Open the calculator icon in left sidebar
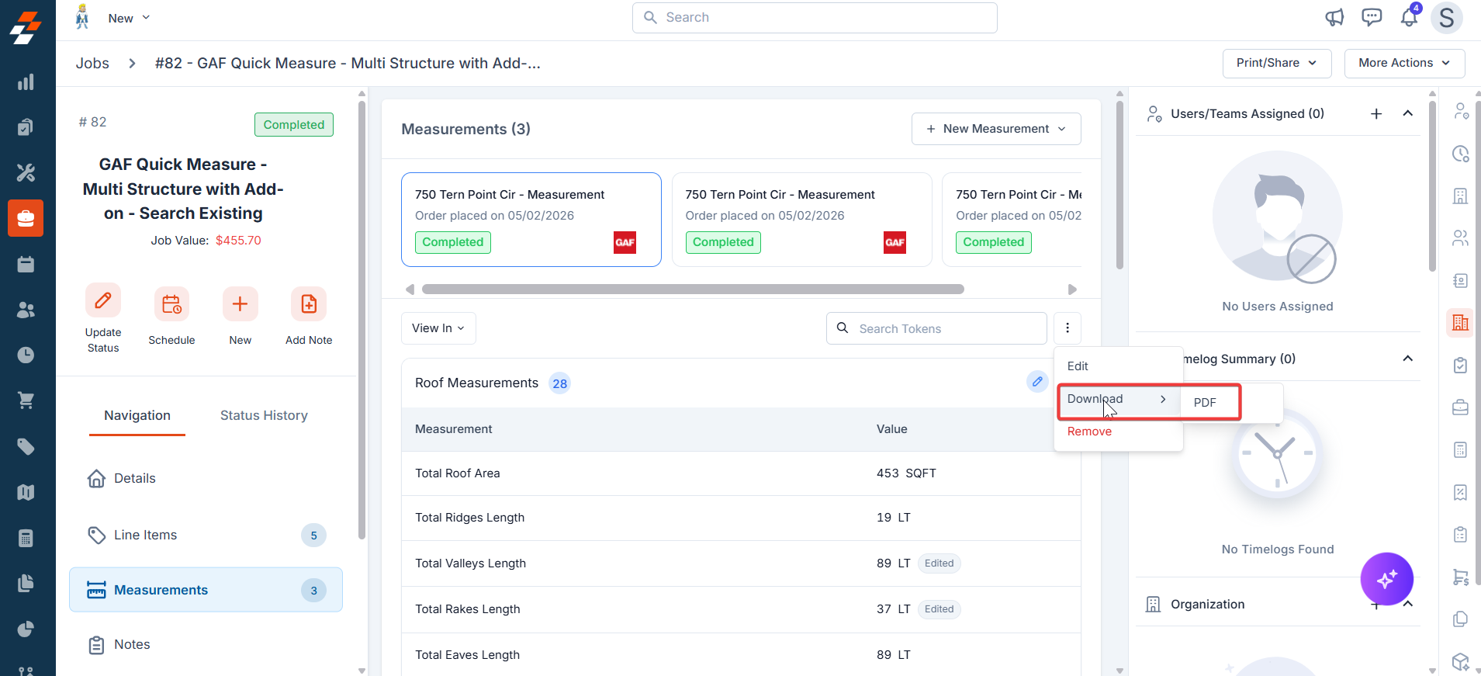 26,538
